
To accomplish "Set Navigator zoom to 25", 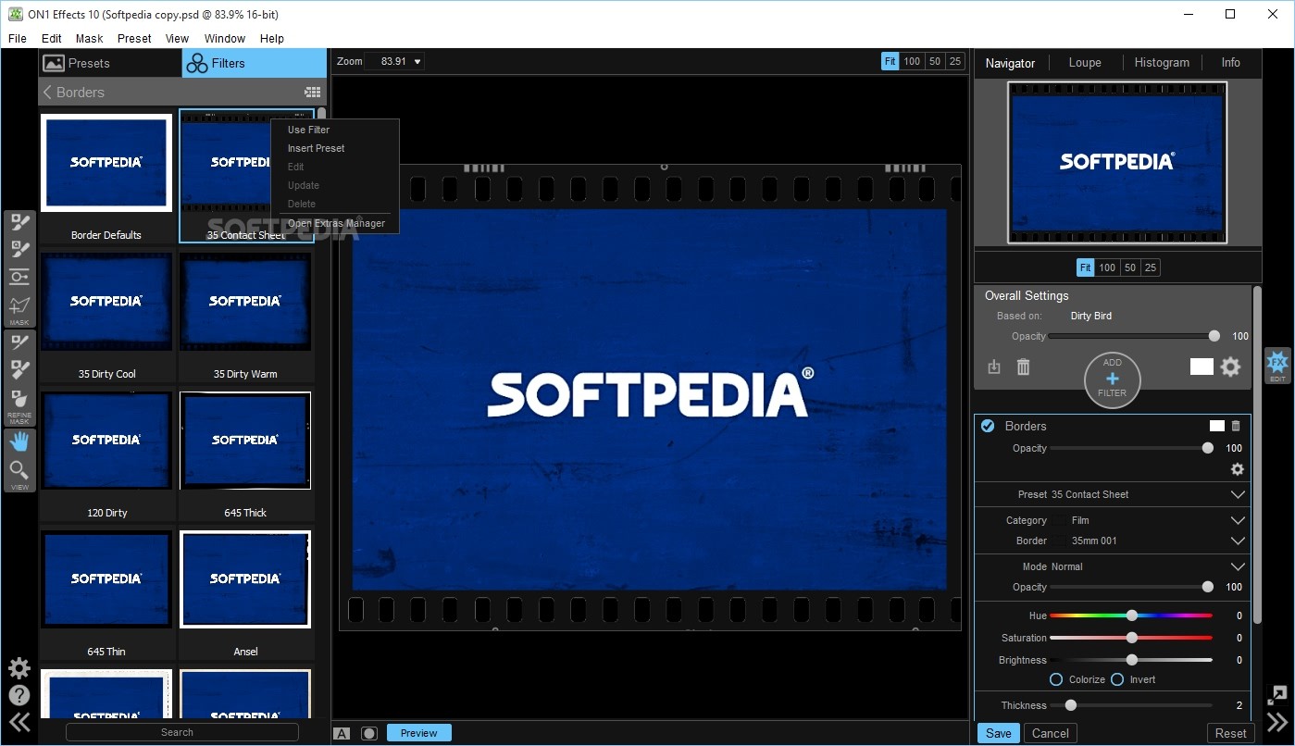I will pos(1150,267).
